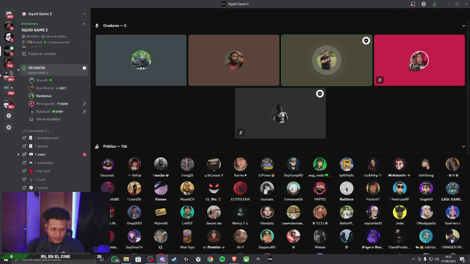Screen dimensions: 470x264
Task: Open audience member Mybro68's avatar
Action: click(161, 212)
